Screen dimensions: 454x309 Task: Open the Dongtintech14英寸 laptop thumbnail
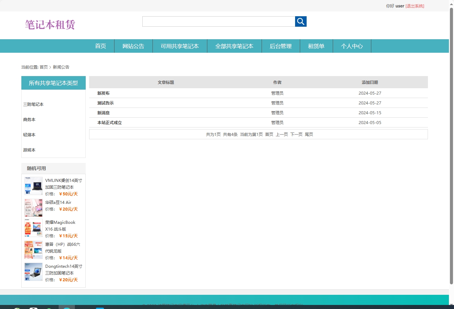tap(34, 272)
